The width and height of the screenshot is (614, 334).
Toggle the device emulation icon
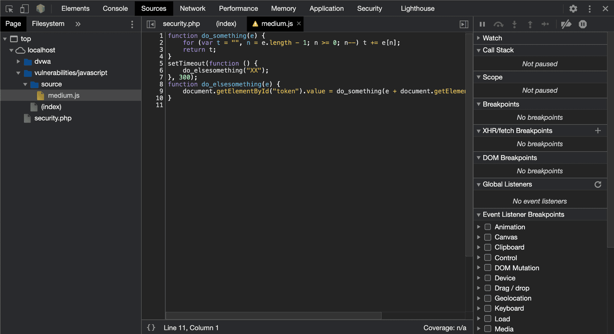[x=24, y=8]
